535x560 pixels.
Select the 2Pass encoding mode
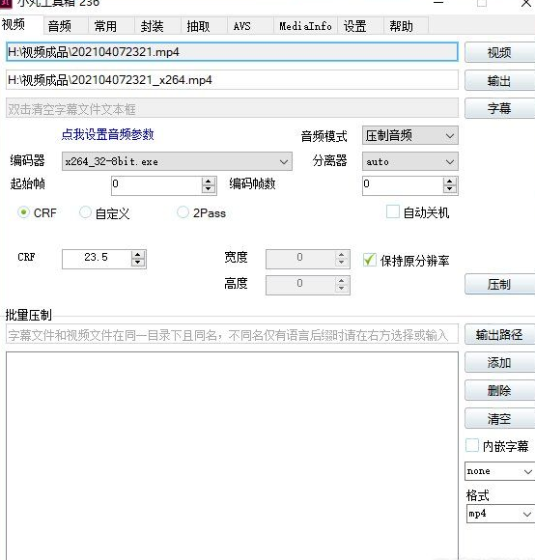click(x=183, y=212)
